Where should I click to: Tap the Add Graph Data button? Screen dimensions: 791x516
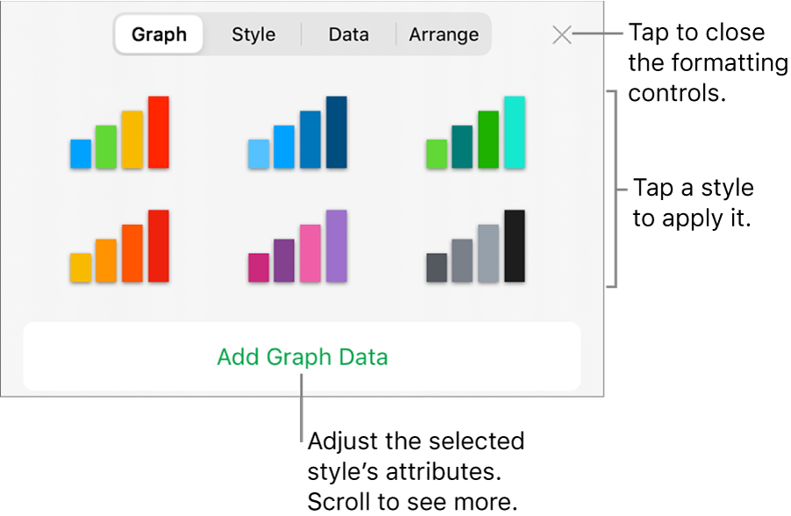[302, 357]
